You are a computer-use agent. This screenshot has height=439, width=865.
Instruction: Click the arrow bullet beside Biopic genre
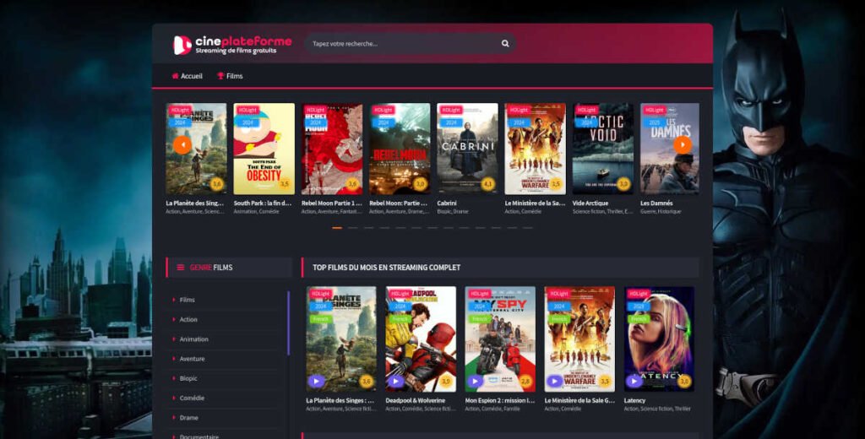tap(174, 378)
